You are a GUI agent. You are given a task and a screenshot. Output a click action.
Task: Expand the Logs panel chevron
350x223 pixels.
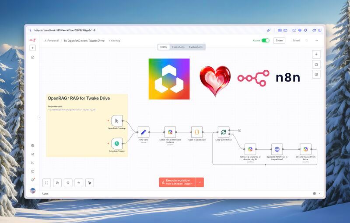click(319, 194)
